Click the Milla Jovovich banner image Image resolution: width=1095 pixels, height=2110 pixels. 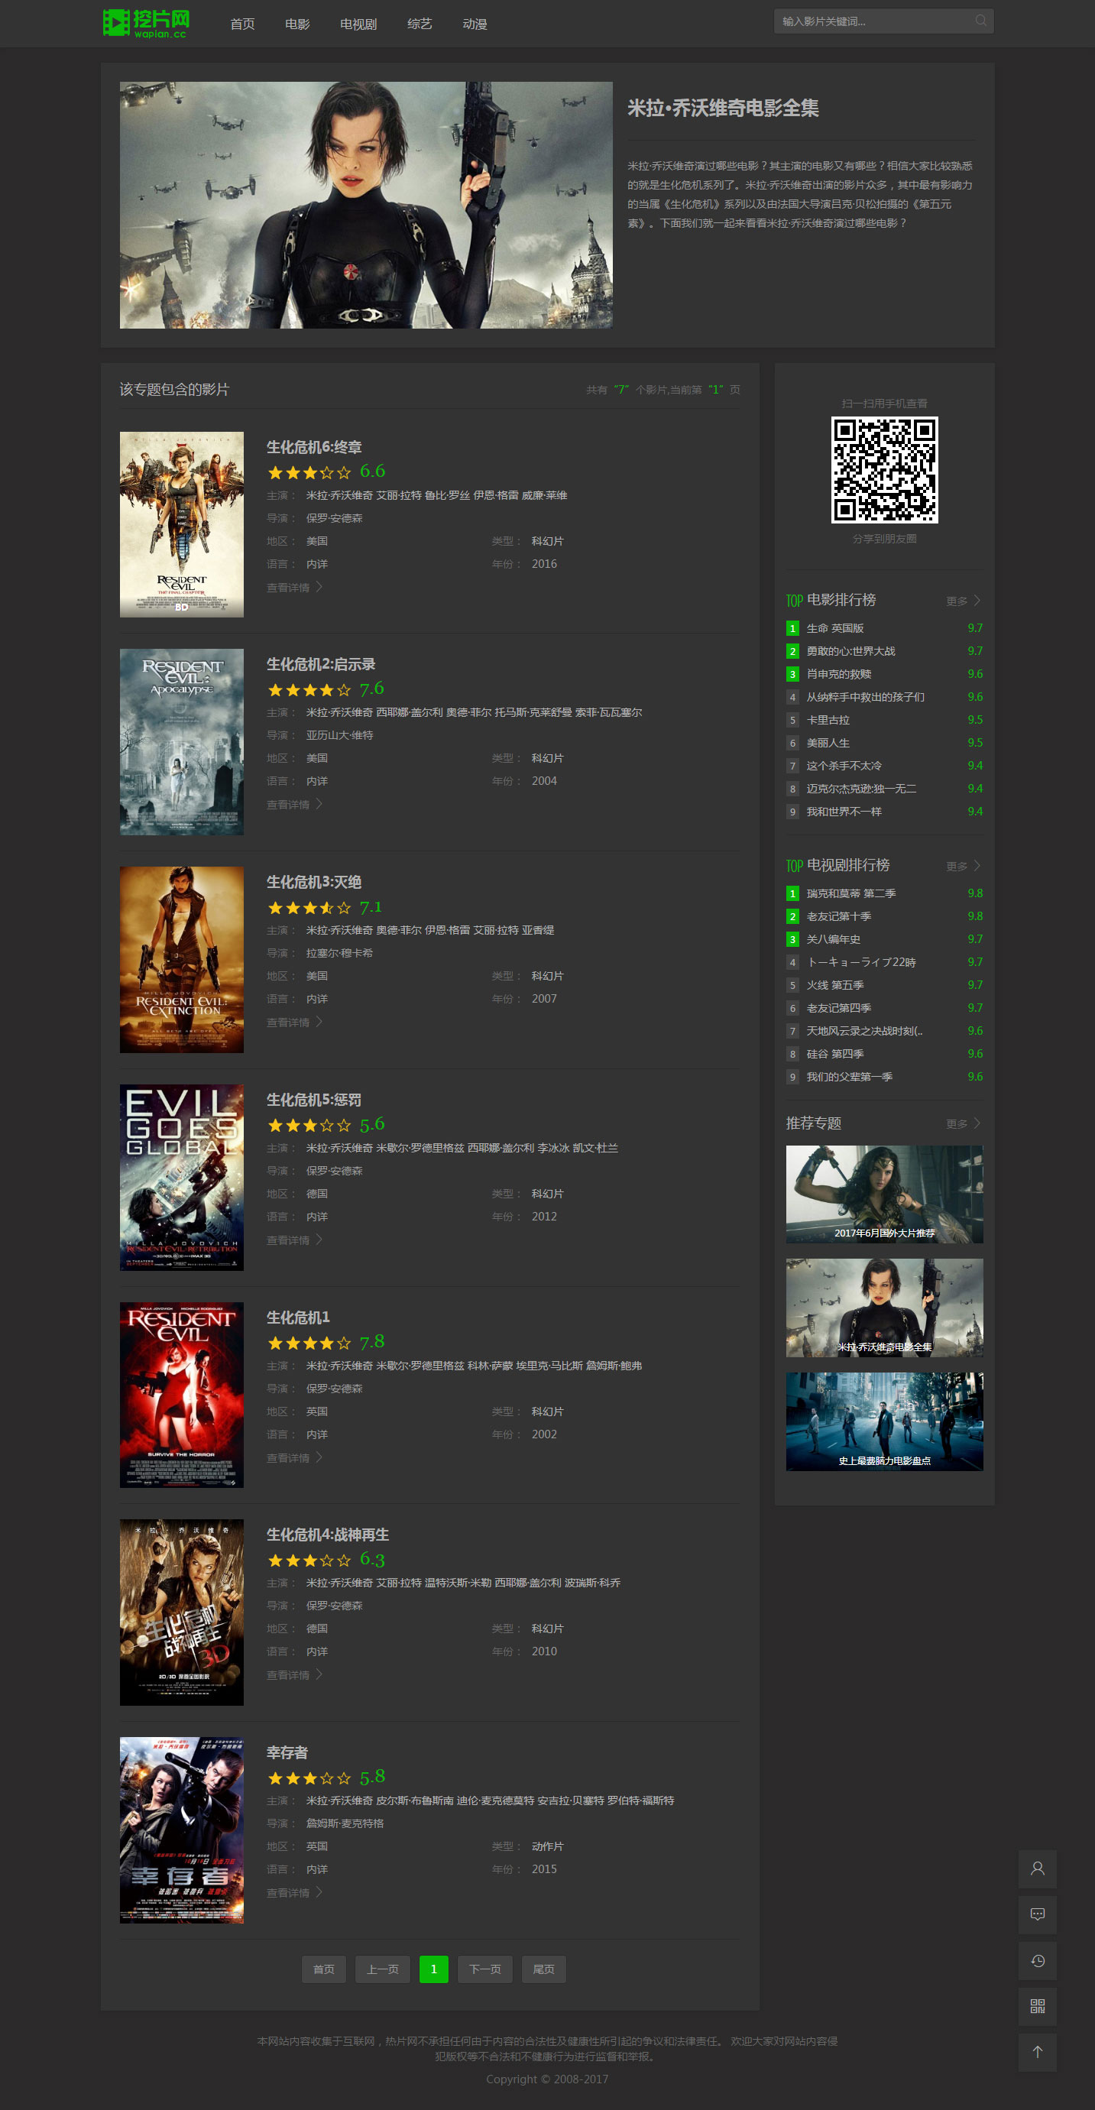366,205
